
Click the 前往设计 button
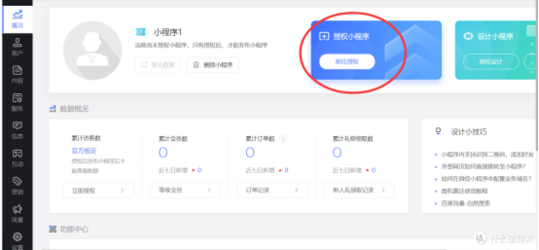coord(491,62)
